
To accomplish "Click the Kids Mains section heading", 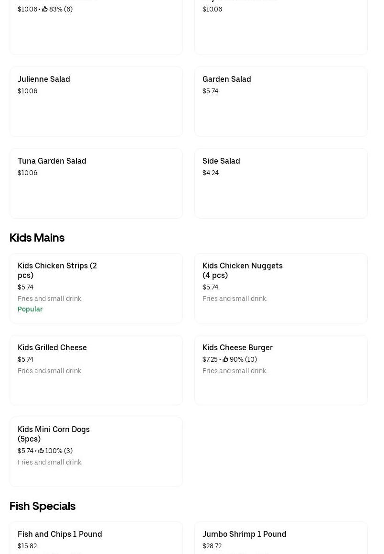I will (x=37, y=238).
